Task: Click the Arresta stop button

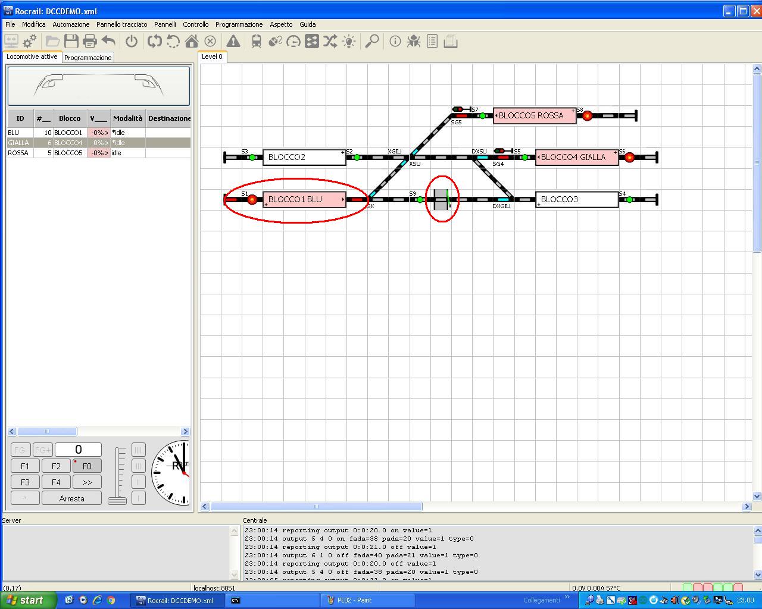Action: click(x=71, y=498)
